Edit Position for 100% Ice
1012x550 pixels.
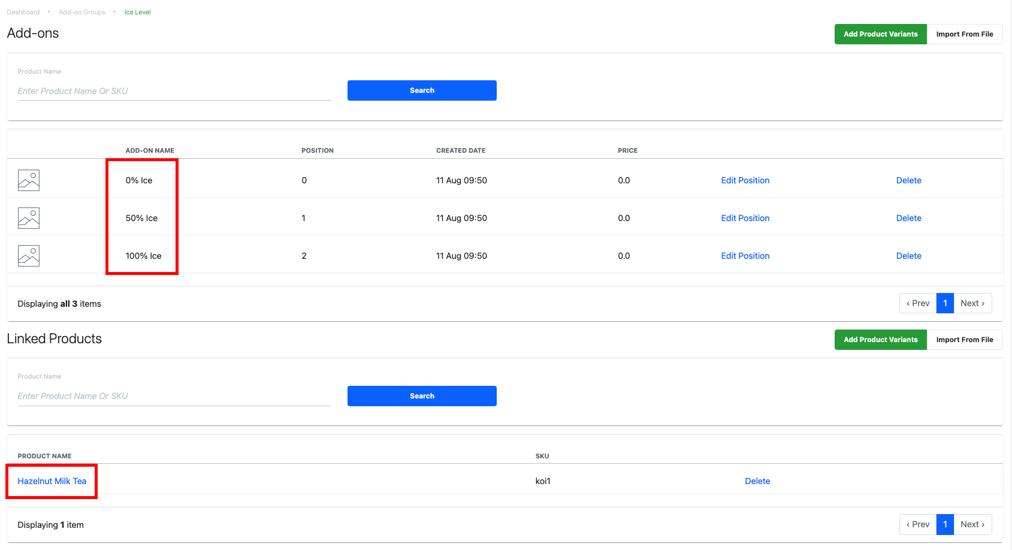(745, 256)
